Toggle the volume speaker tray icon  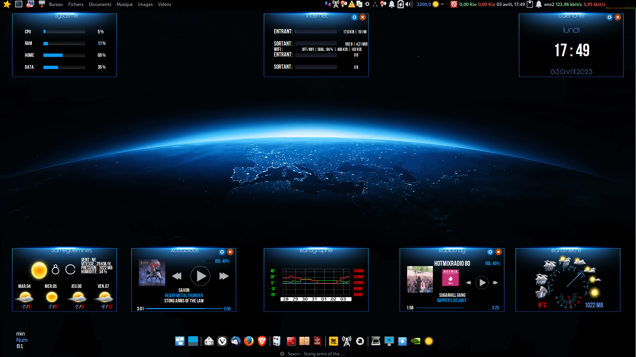409,4
